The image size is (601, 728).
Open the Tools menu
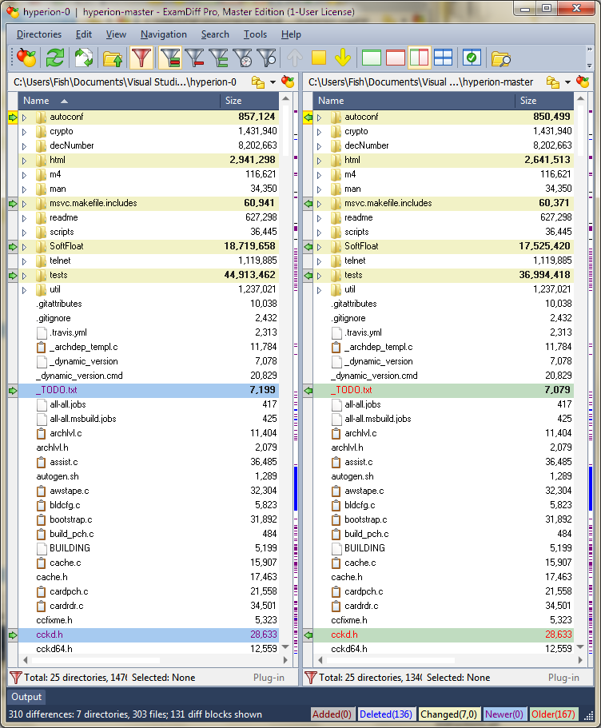(256, 34)
